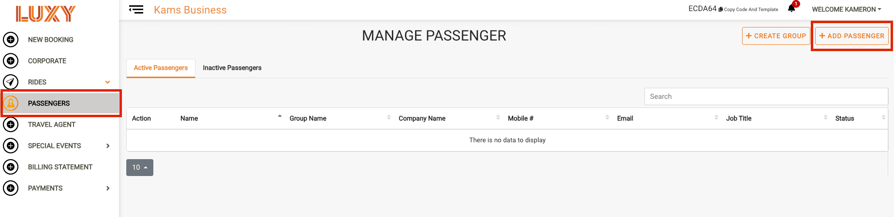Click the plus icon beside Payments

(x=11, y=188)
